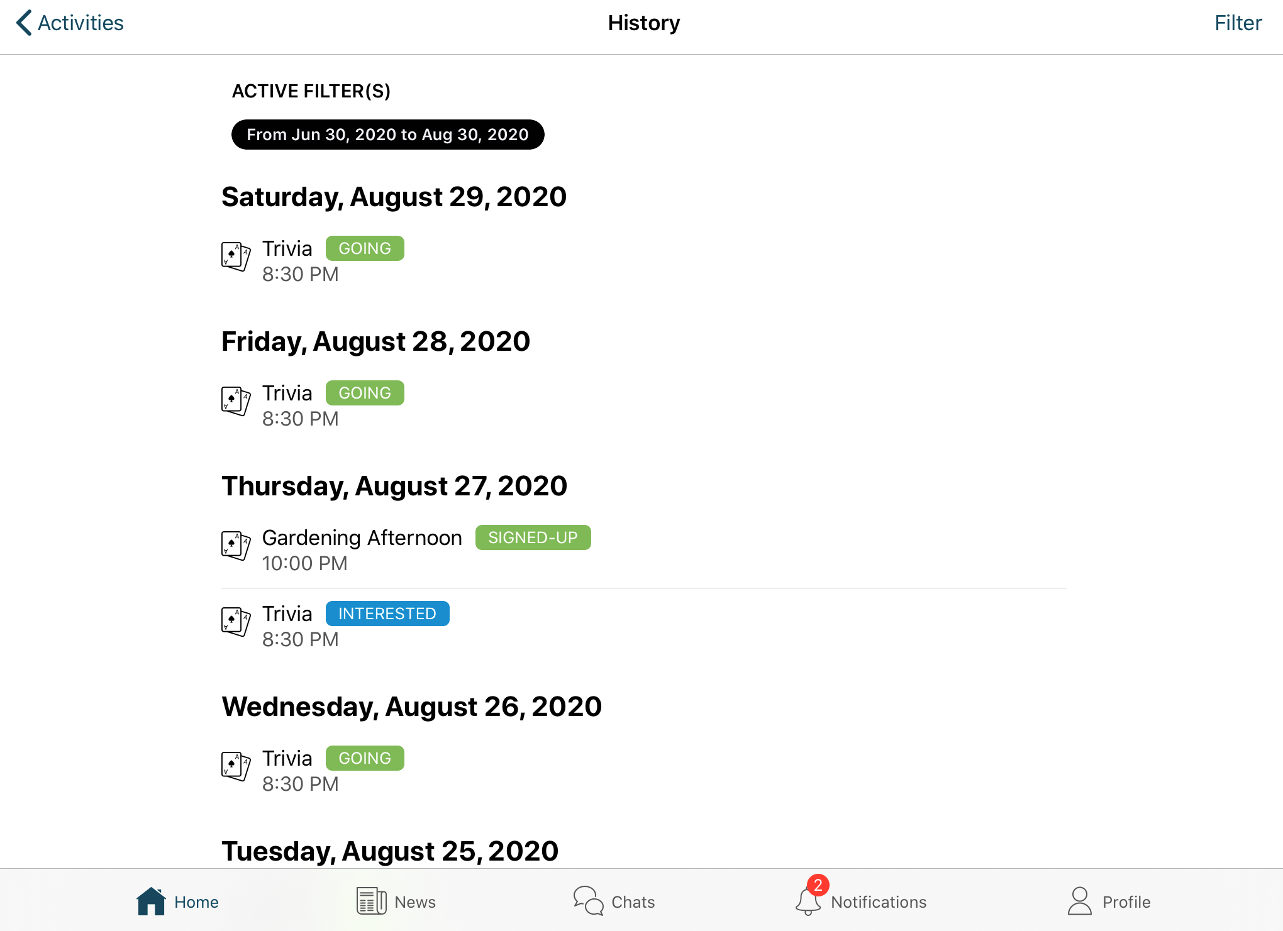
Task: Tap the cards icon for Gardening Afternoon
Action: 236,546
